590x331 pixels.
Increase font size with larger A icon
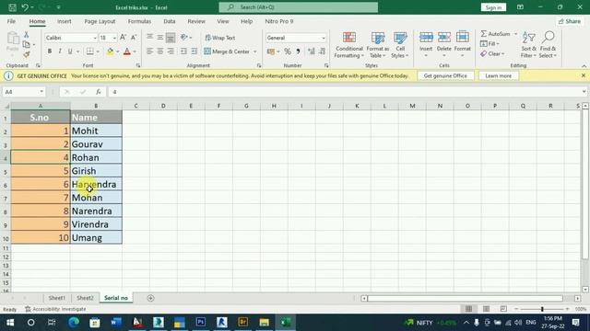[x=123, y=38]
